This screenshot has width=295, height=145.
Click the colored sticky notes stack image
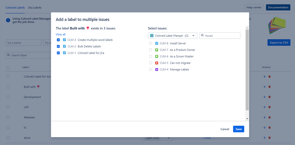coord(278,26)
